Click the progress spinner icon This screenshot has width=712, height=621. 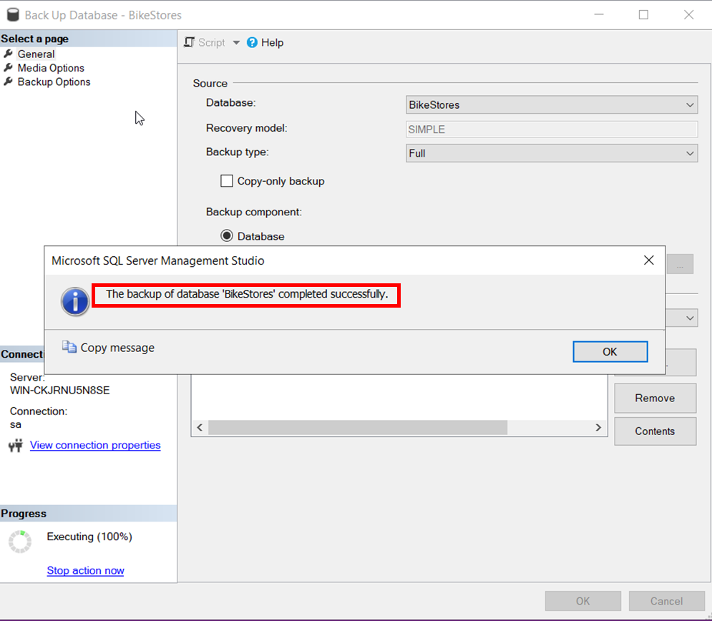click(x=20, y=542)
